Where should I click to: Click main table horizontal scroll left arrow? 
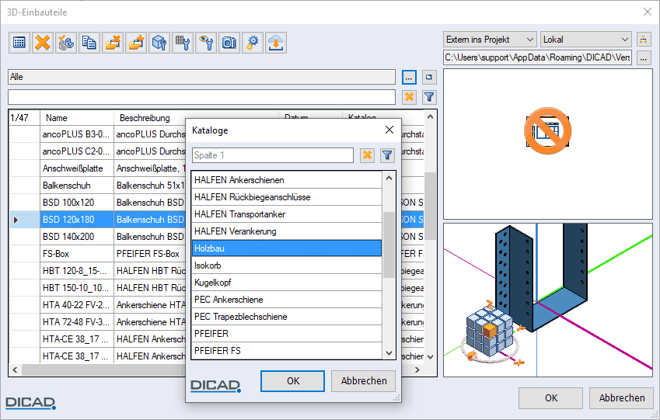coord(15,370)
